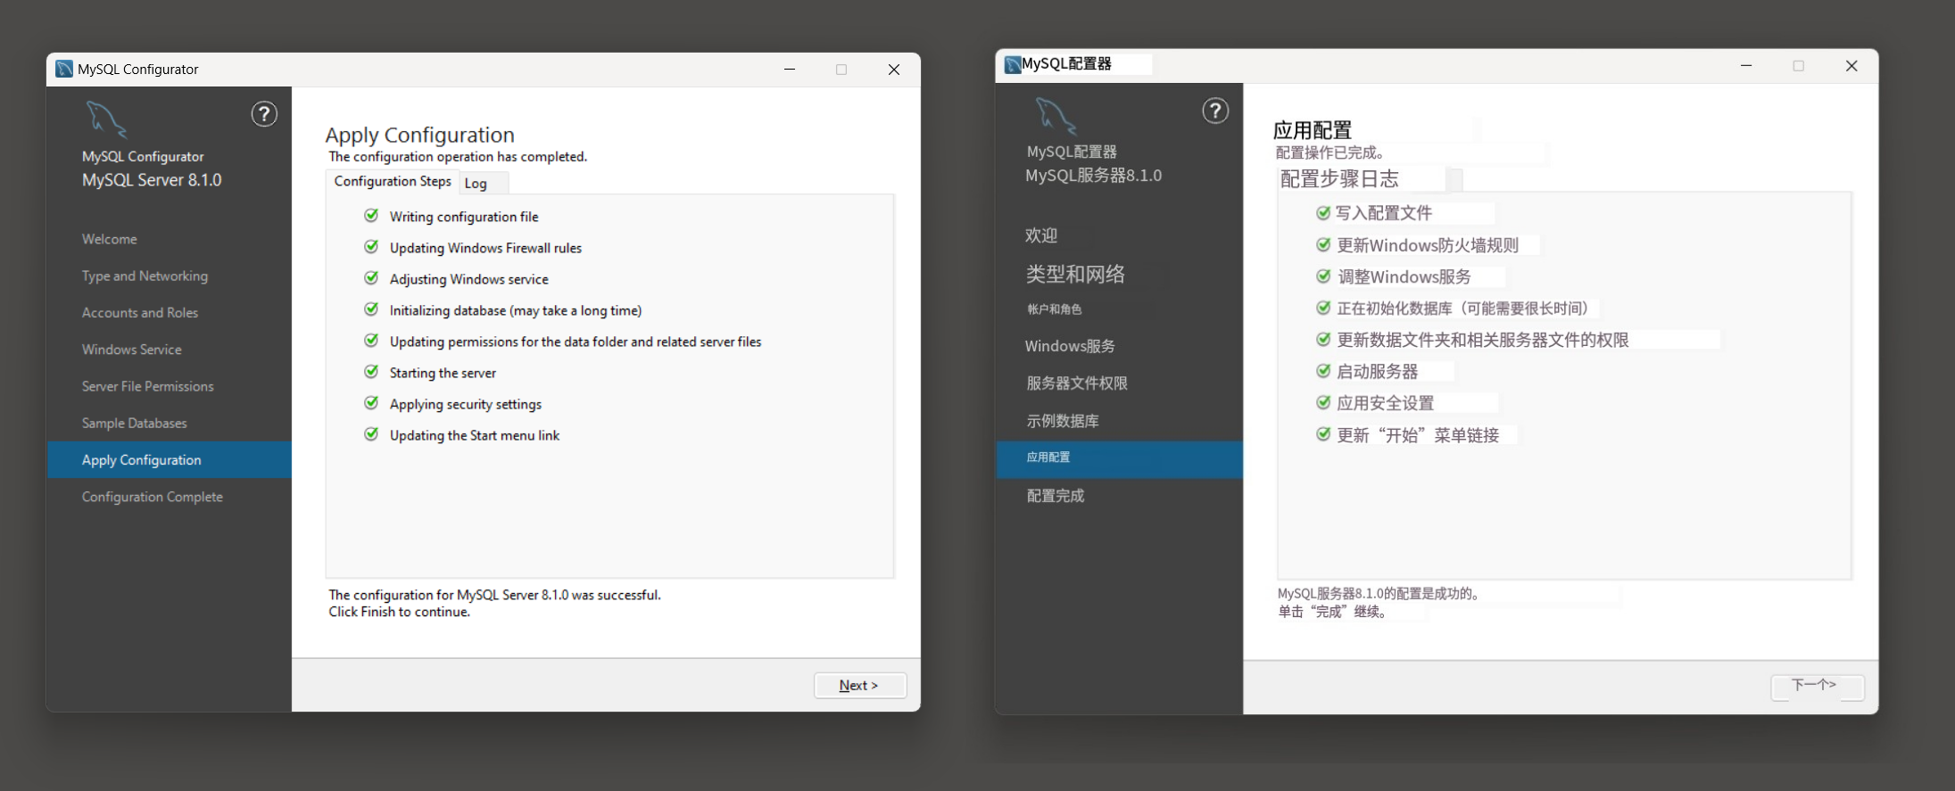This screenshot has width=1955, height=791.
Task: Click the 'MySQL Server 8.1.0' sidebar heading
Action: tap(152, 180)
